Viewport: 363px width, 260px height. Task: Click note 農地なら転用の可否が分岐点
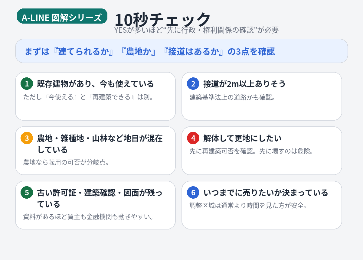tap(66, 162)
